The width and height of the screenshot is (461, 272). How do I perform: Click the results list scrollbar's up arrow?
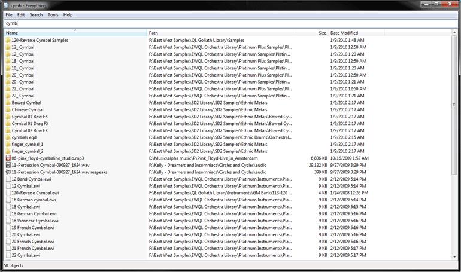(454, 32)
